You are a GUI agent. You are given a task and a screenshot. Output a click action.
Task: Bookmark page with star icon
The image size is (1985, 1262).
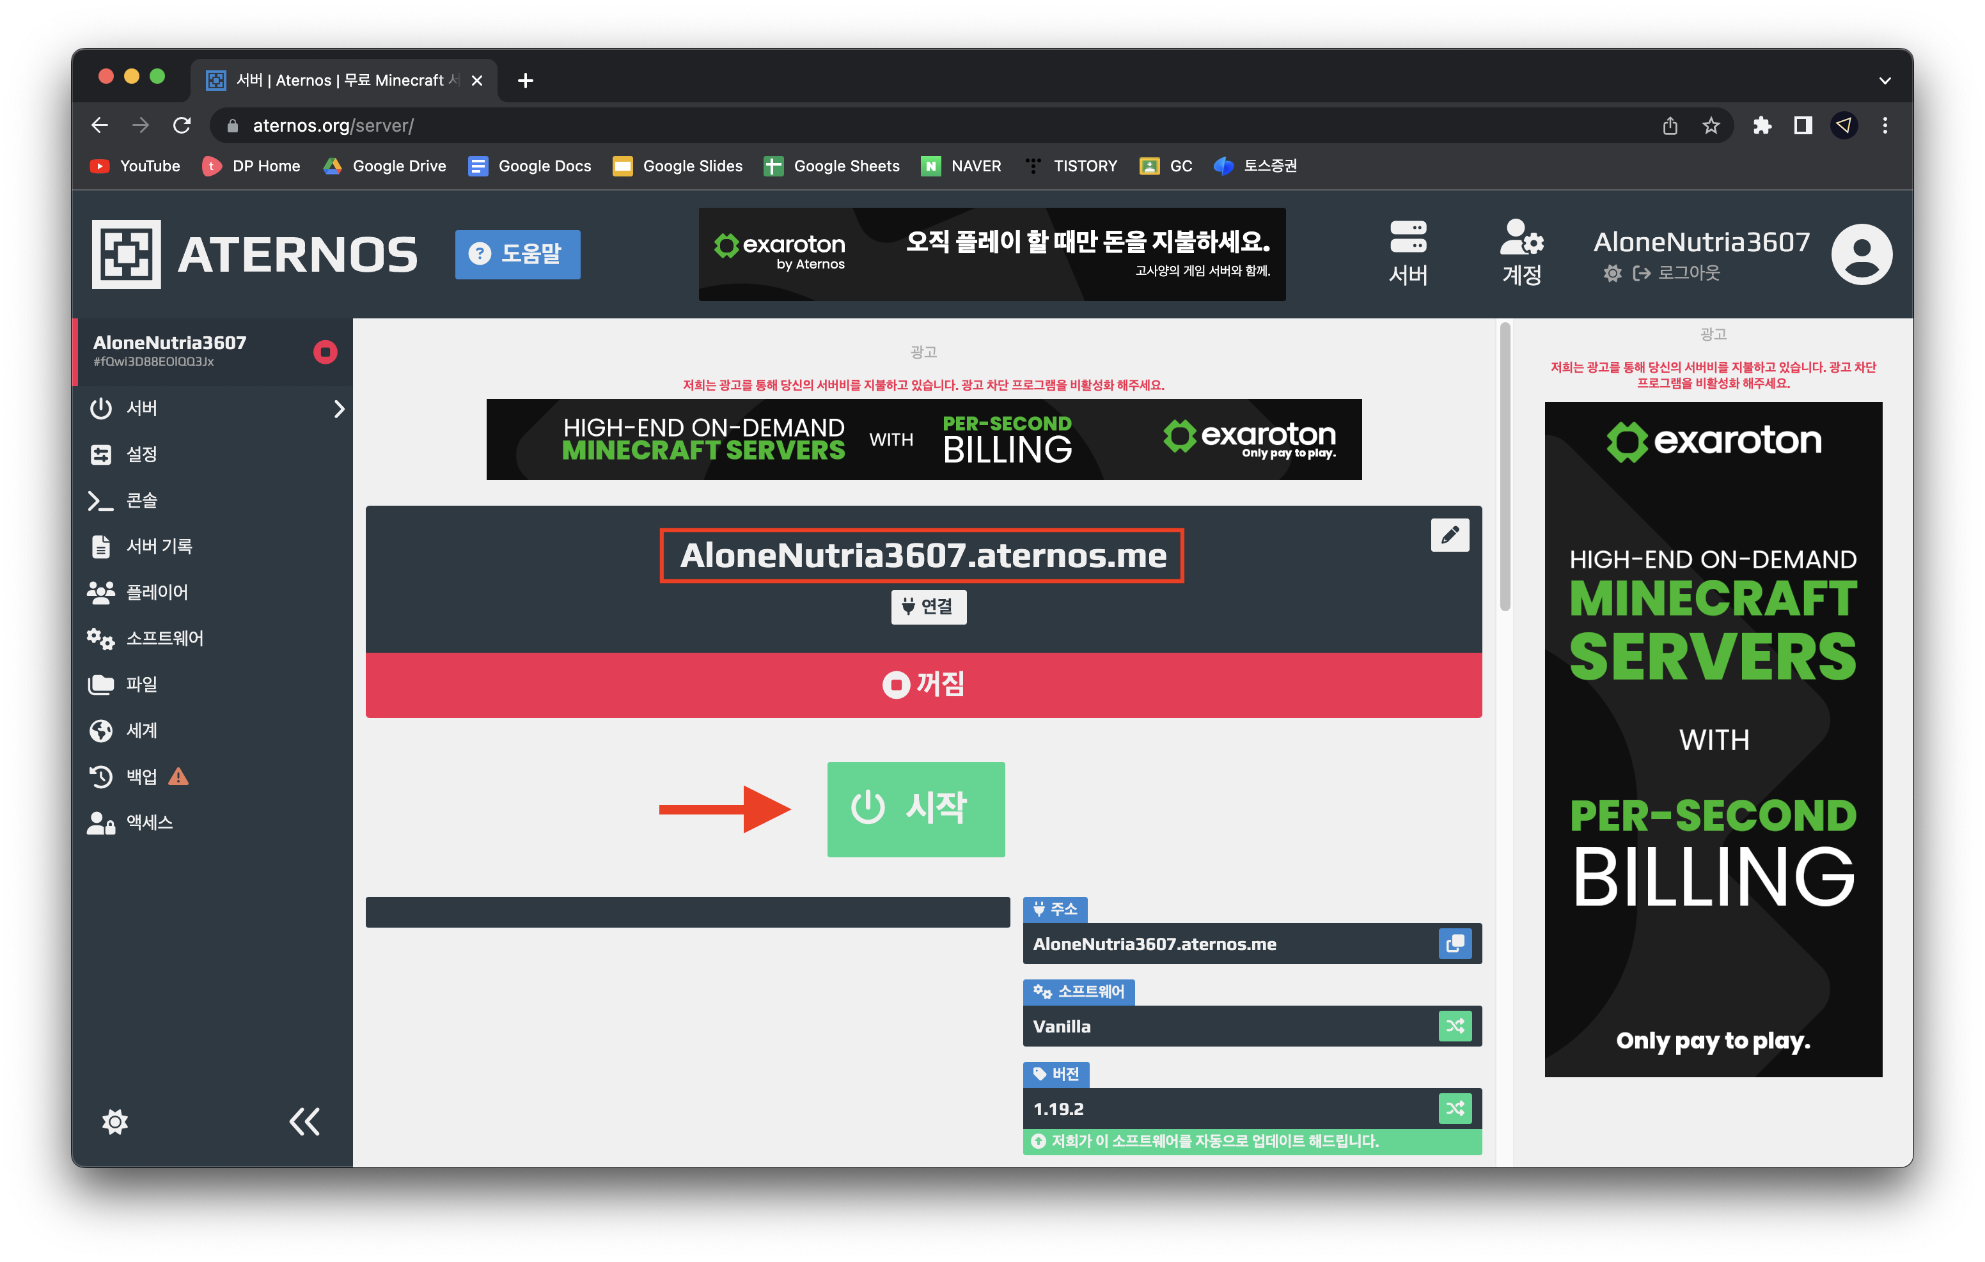click(1711, 125)
